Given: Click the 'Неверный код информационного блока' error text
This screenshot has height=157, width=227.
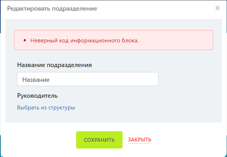Looking at the screenshot, I should (x=84, y=40).
